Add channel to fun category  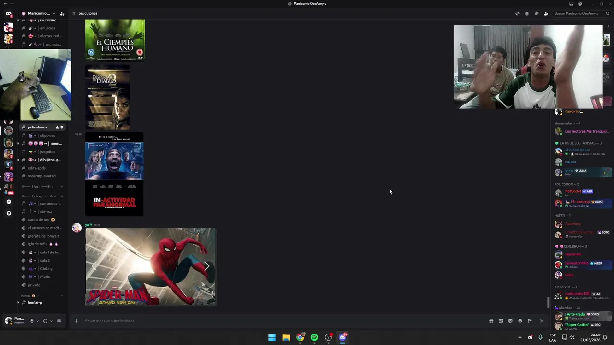[62, 186]
